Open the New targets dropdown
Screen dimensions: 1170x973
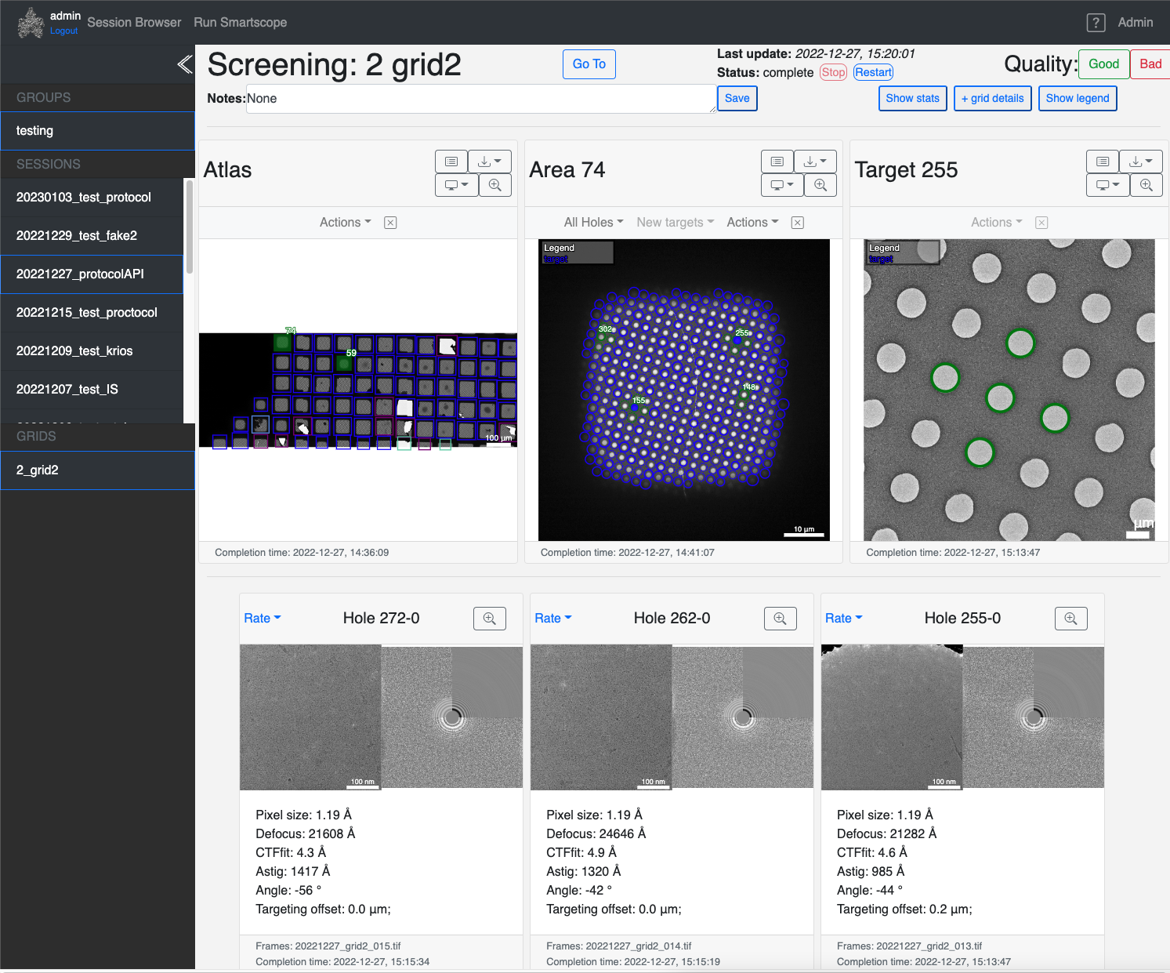coord(676,223)
